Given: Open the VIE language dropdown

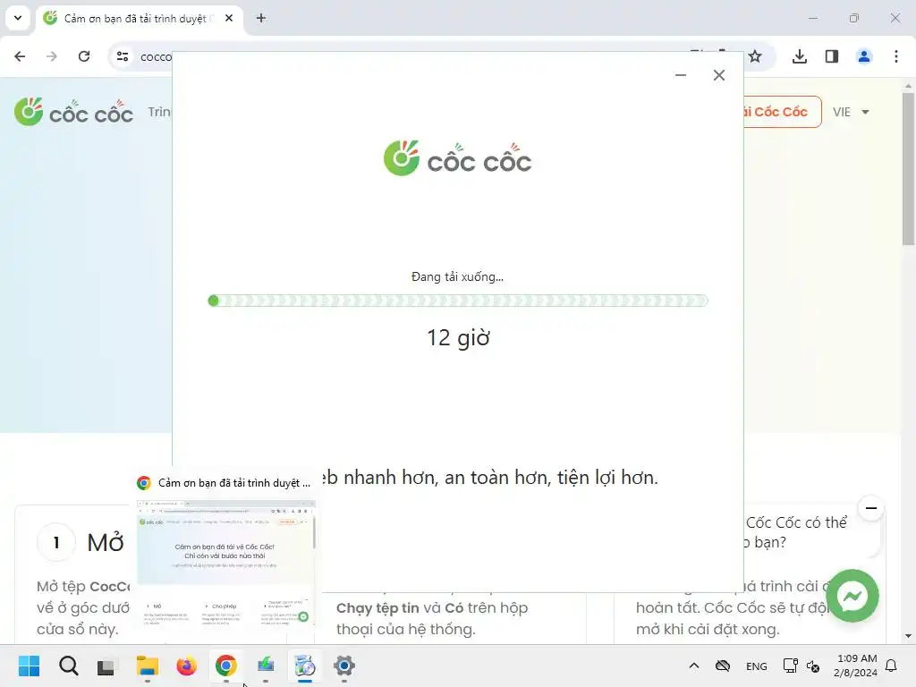Looking at the screenshot, I should click(852, 112).
